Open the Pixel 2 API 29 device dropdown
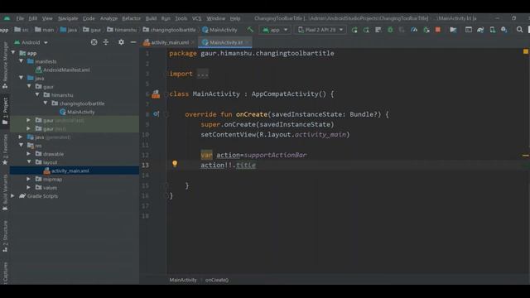530x298 pixels. (x=320, y=30)
